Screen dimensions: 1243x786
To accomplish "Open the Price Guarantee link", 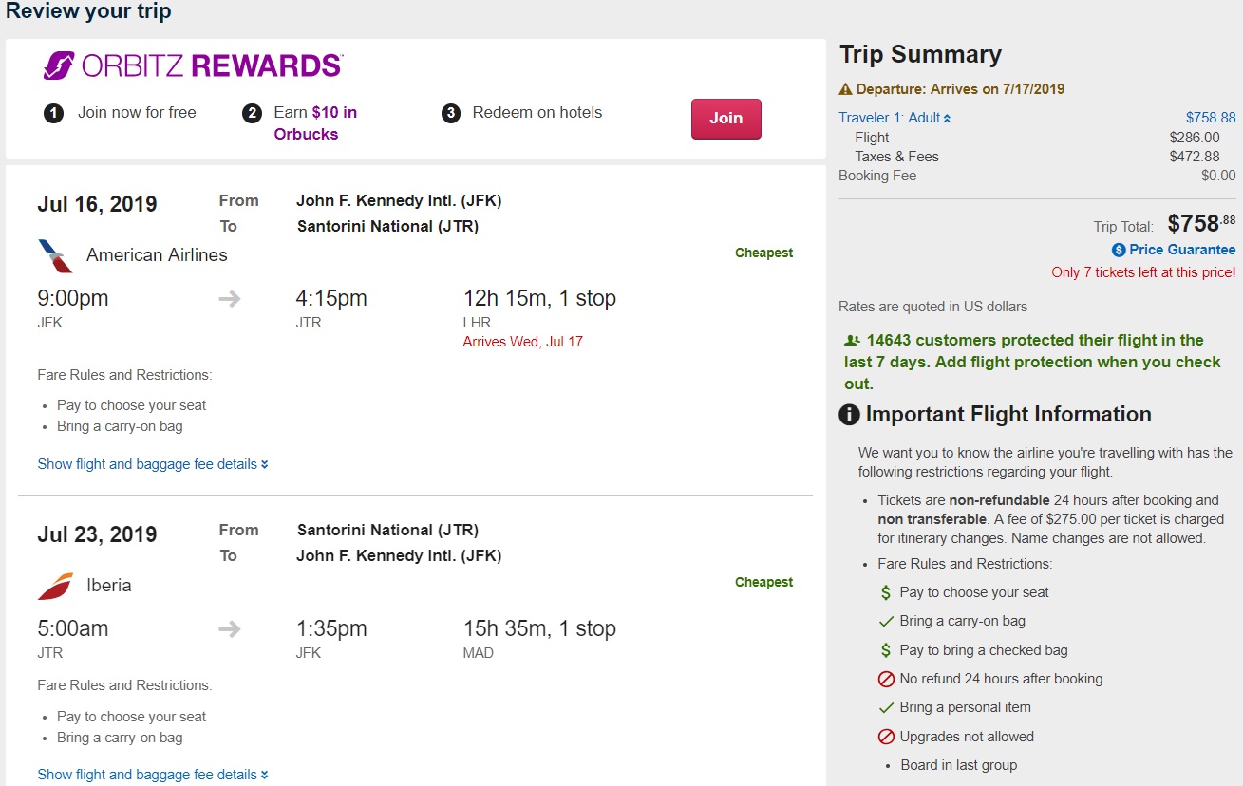I will (x=1182, y=250).
